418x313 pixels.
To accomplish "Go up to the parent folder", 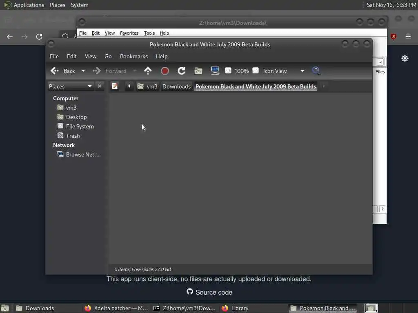I will (148, 71).
